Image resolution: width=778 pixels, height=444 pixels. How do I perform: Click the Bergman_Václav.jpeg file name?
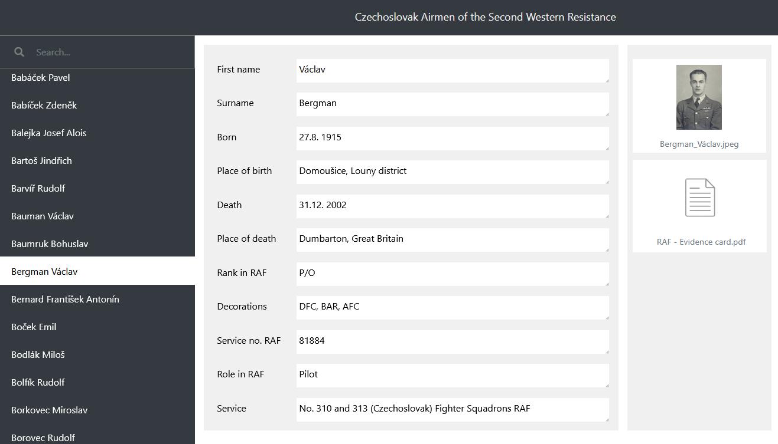pos(699,144)
